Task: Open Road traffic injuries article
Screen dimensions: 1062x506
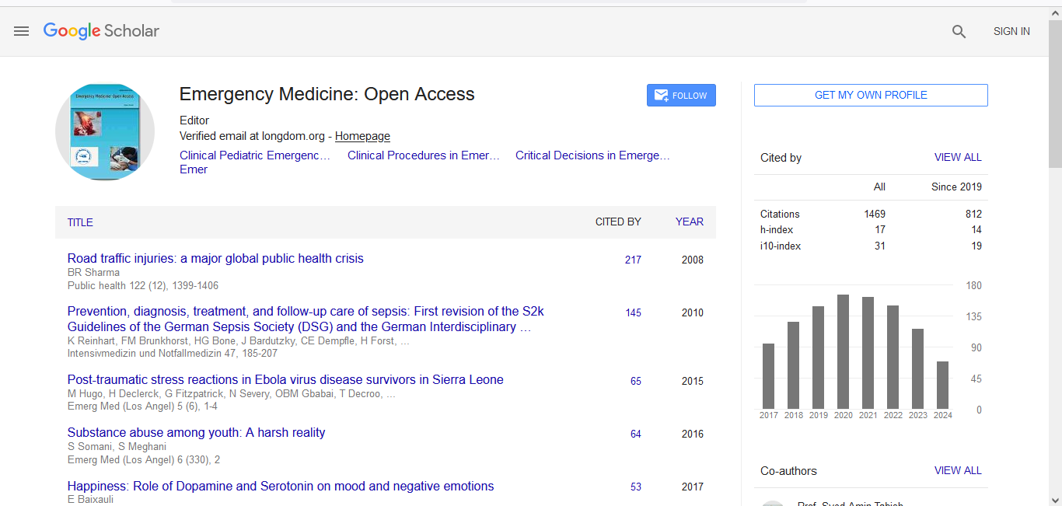Action: coord(215,259)
